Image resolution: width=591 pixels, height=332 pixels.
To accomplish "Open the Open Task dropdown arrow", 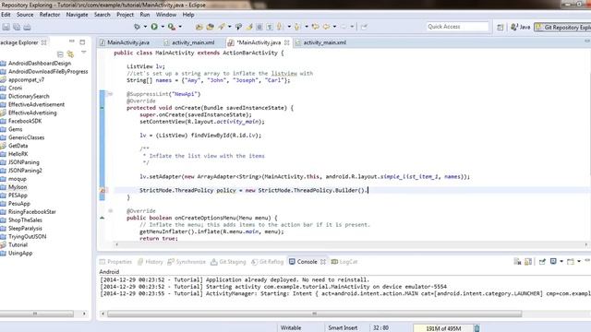I will [x=230, y=27].
